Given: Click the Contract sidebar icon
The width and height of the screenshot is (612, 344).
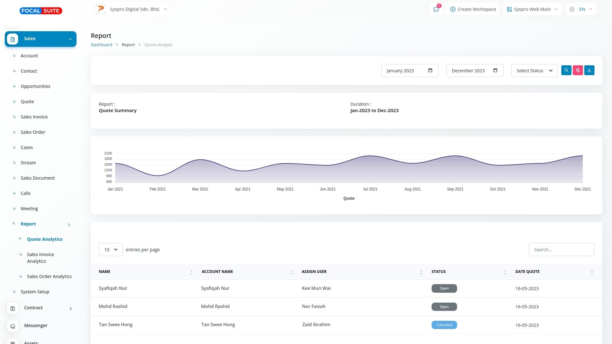Looking at the screenshot, I should coord(13,308).
